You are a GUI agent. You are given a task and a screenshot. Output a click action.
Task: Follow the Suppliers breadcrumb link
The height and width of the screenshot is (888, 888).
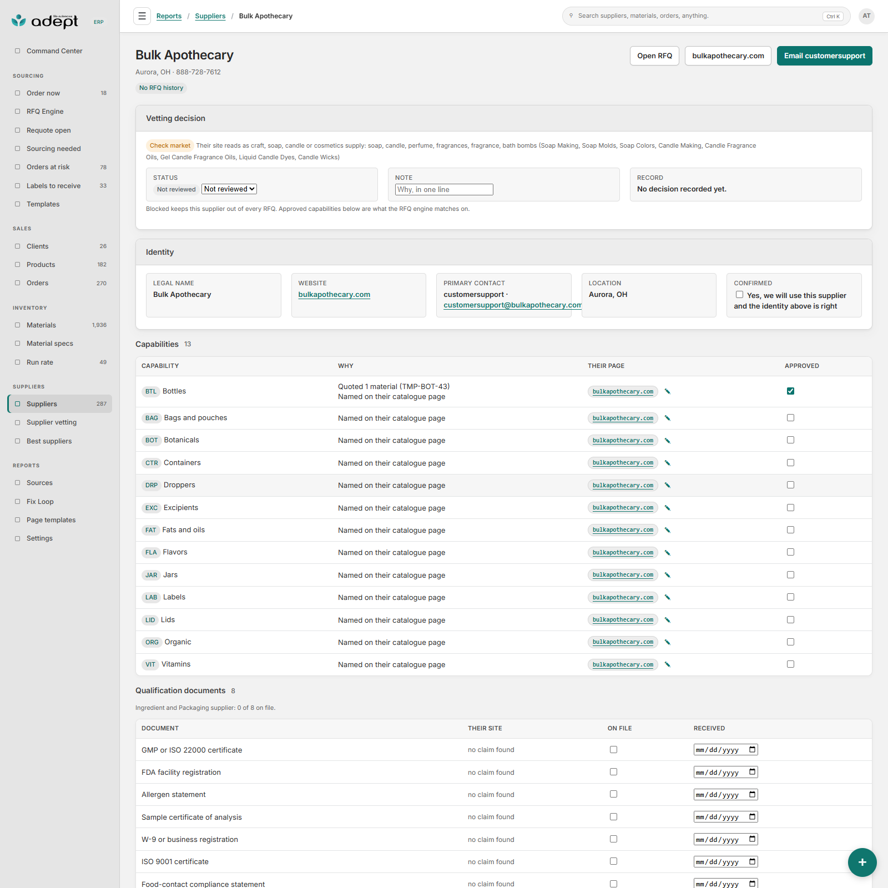tap(210, 16)
